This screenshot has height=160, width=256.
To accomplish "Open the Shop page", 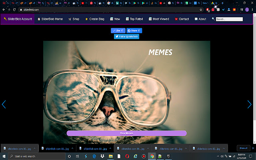I will [74, 19].
